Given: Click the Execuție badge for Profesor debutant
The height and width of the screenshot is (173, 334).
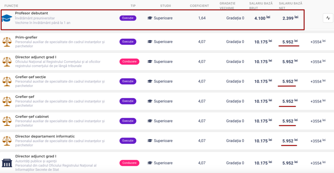Looking at the screenshot, I should (128, 18).
